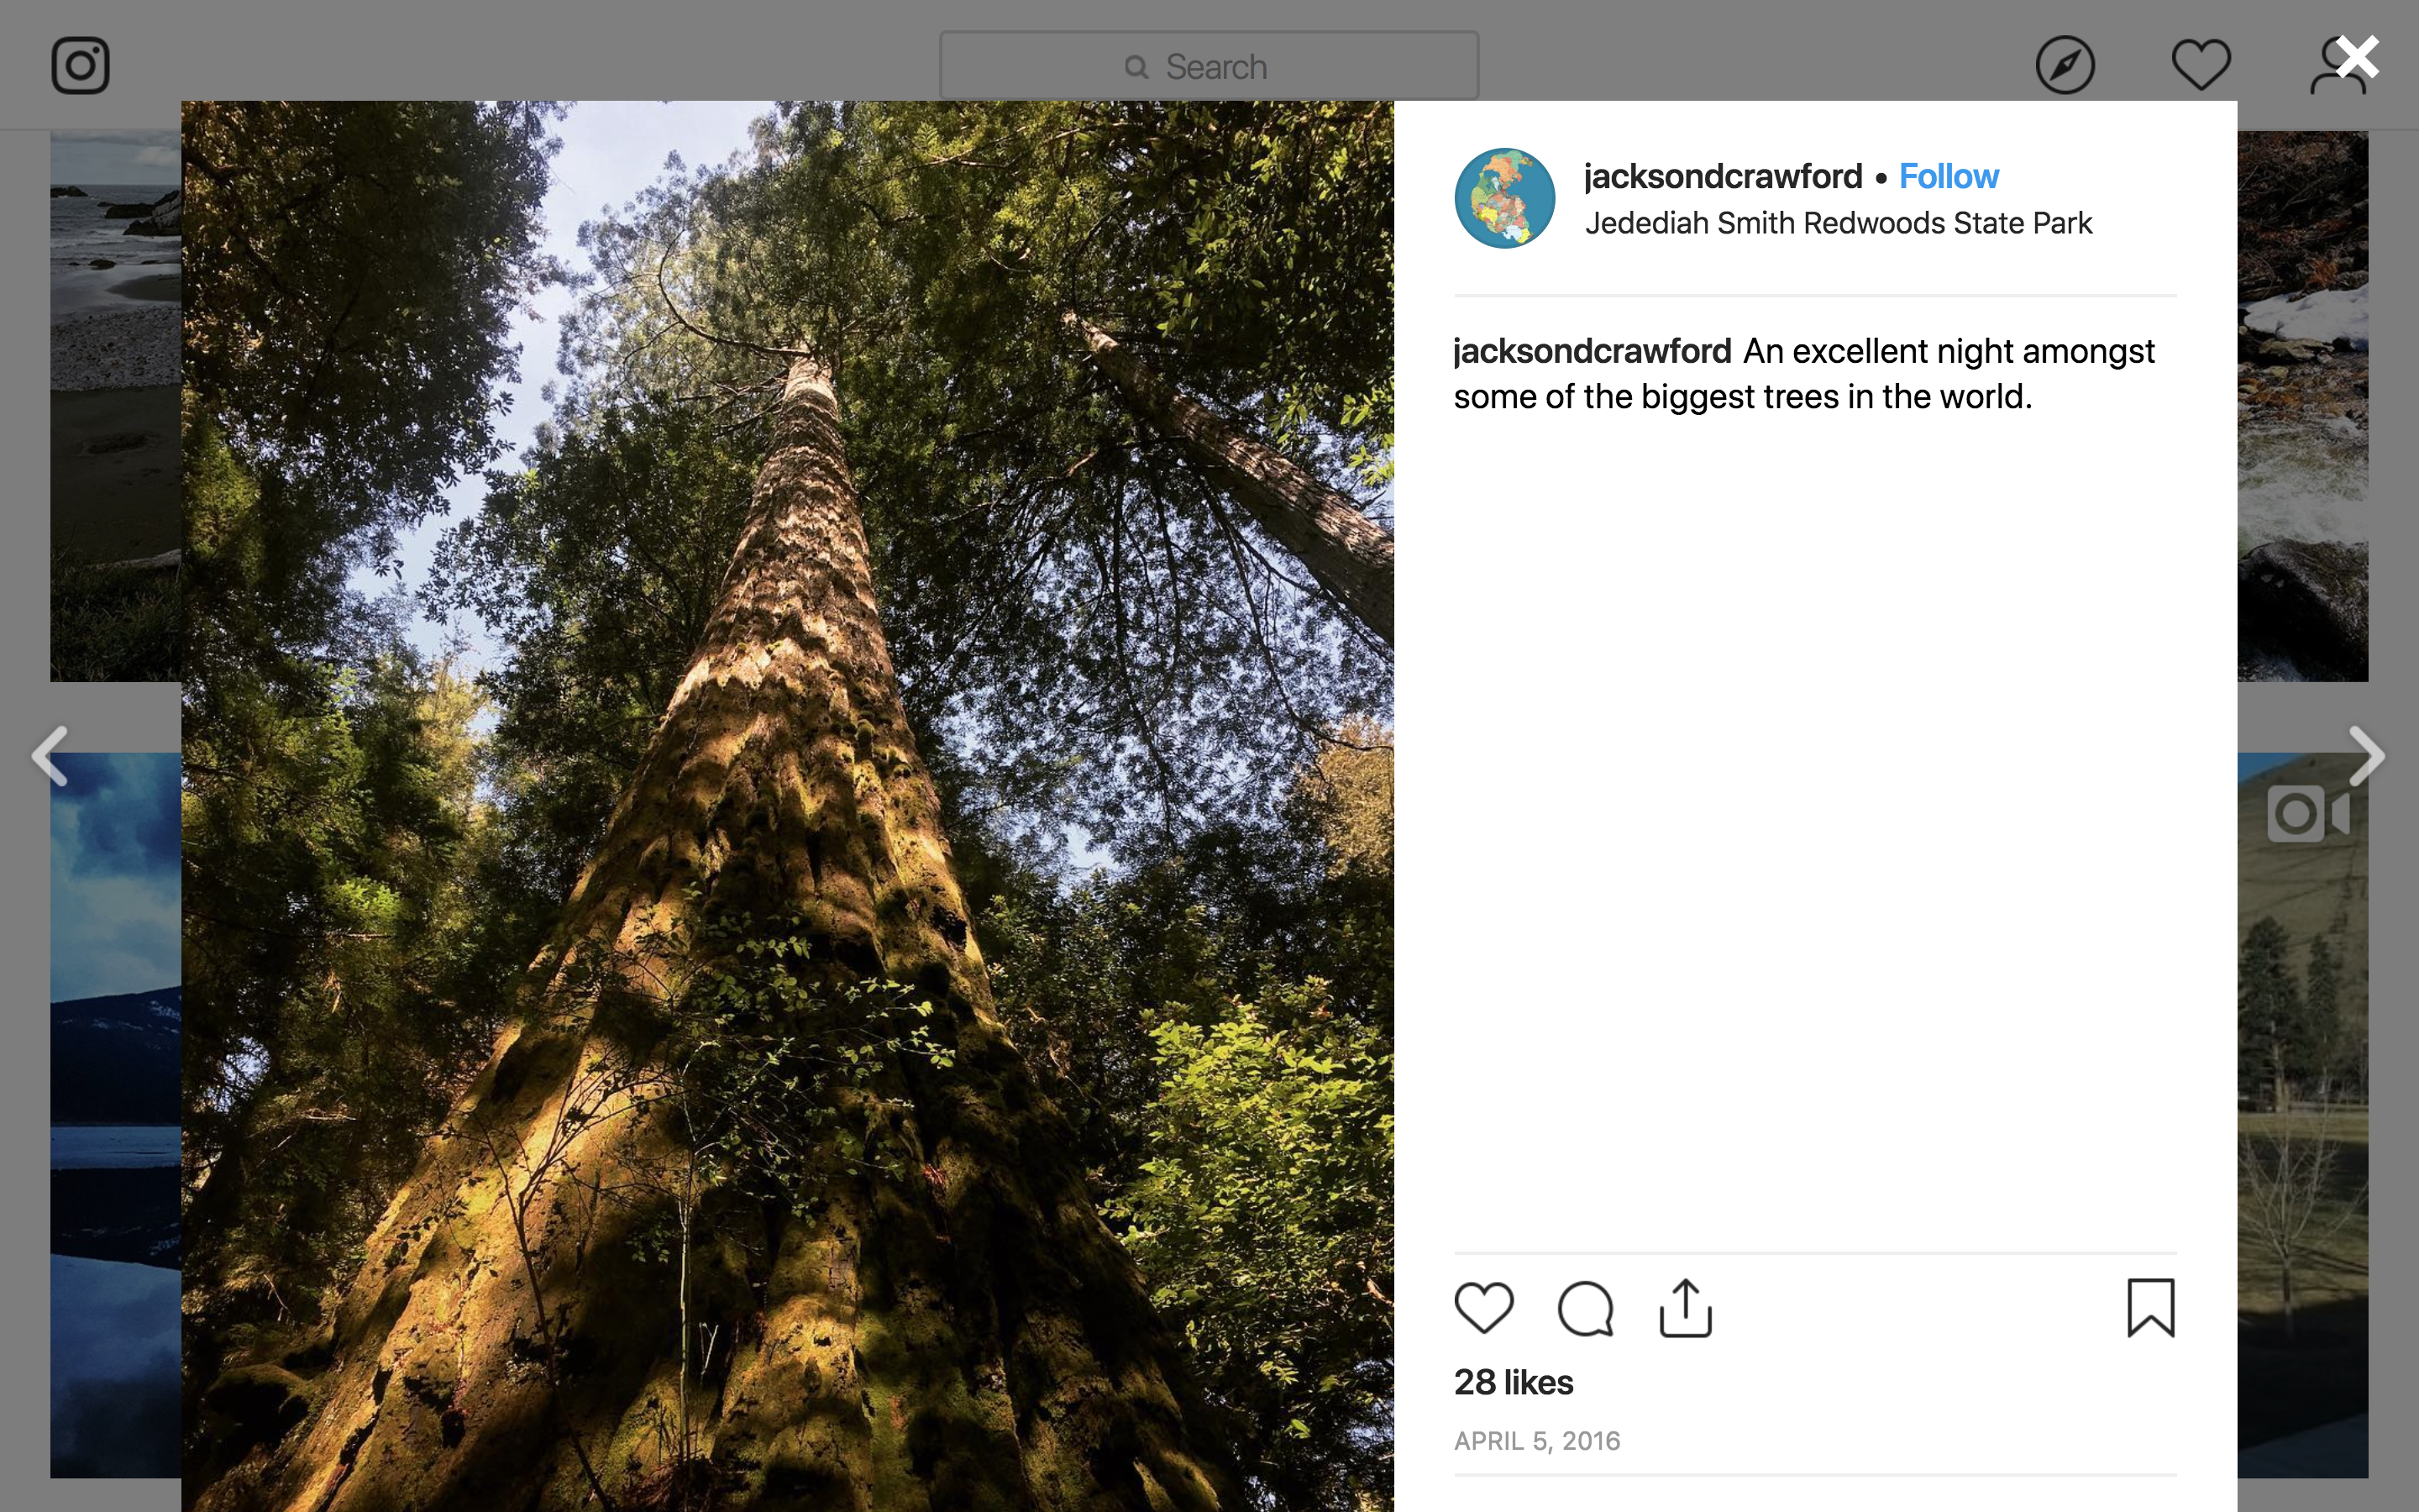View the 28 likes list

coord(1514,1382)
